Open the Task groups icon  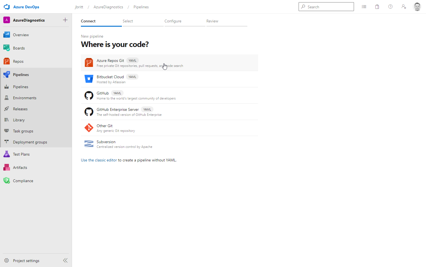pyautogui.click(x=7, y=131)
